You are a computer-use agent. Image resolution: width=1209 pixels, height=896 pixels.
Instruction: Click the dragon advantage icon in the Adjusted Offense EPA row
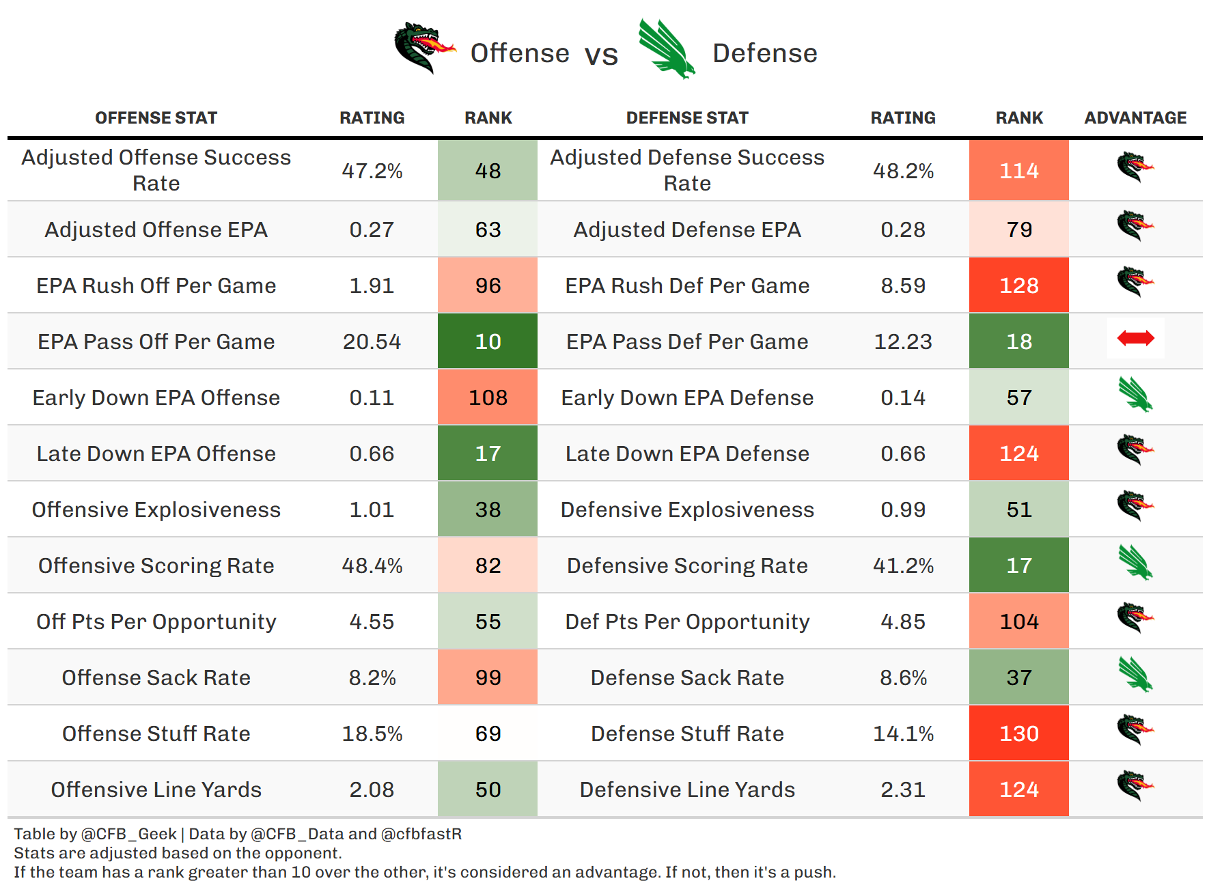click(x=1135, y=226)
